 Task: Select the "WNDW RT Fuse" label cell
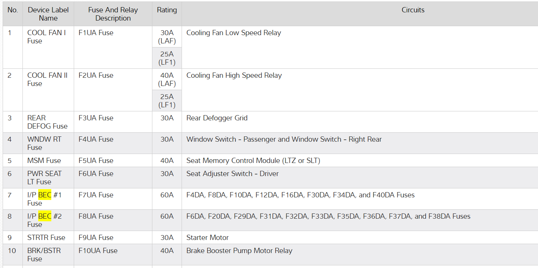[x=44, y=143]
